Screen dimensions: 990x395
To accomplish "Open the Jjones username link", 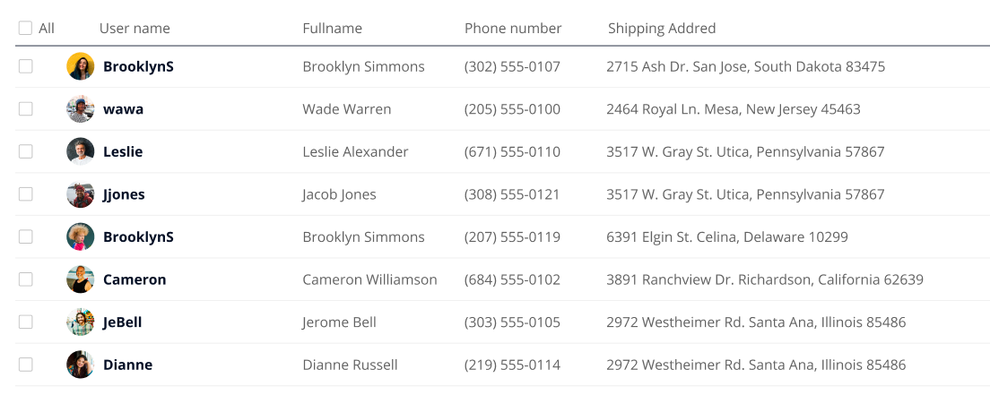I will pyautogui.click(x=124, y=194).
